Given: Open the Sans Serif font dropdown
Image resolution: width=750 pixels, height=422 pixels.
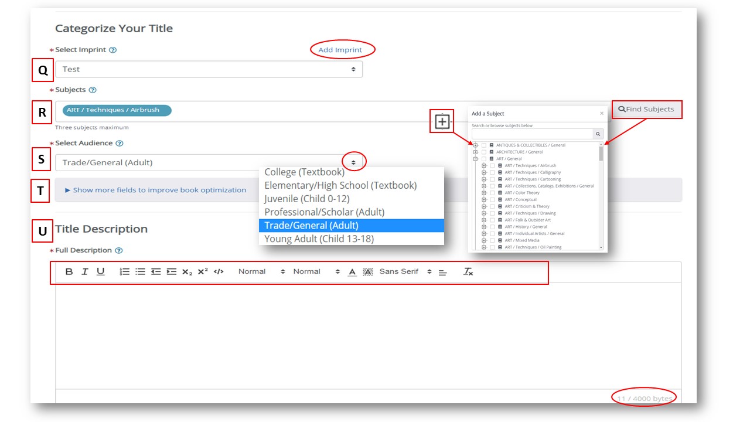Looking at the screenshot, I should pos(405,271).
